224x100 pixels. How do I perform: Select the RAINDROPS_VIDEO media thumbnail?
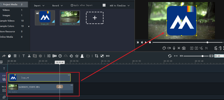click(x=70, y=18)
